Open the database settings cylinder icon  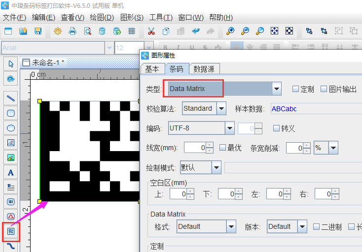coord(102,31)
